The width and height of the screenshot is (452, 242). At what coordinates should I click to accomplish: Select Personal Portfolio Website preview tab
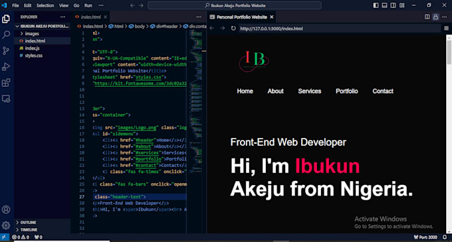[241, 17]
